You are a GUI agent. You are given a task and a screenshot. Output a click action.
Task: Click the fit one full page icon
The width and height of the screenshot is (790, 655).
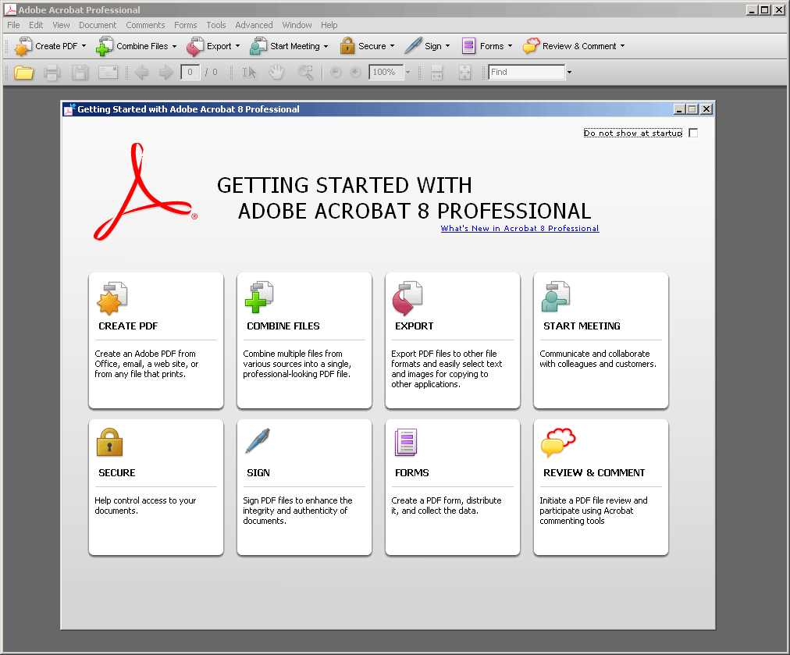pyautogui.click(x=465, y=73)
